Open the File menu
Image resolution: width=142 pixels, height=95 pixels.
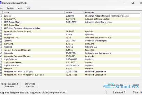coord(1,8)
